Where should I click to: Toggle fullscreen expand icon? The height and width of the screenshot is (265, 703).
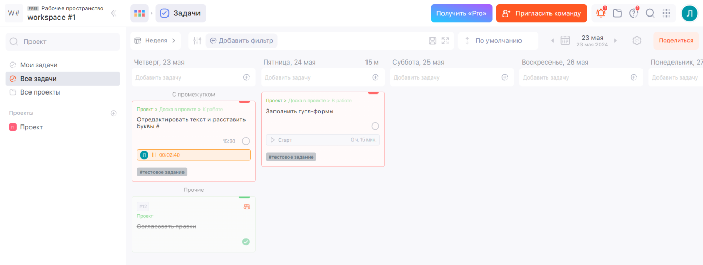445,41
